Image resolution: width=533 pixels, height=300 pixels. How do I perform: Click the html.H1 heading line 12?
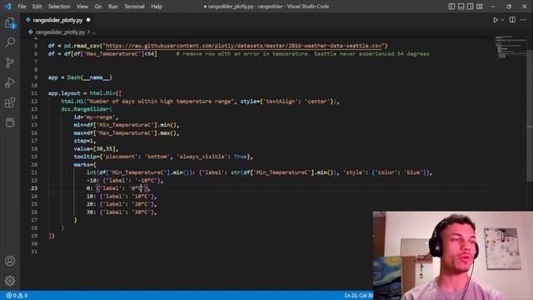[x=200, y=102]
